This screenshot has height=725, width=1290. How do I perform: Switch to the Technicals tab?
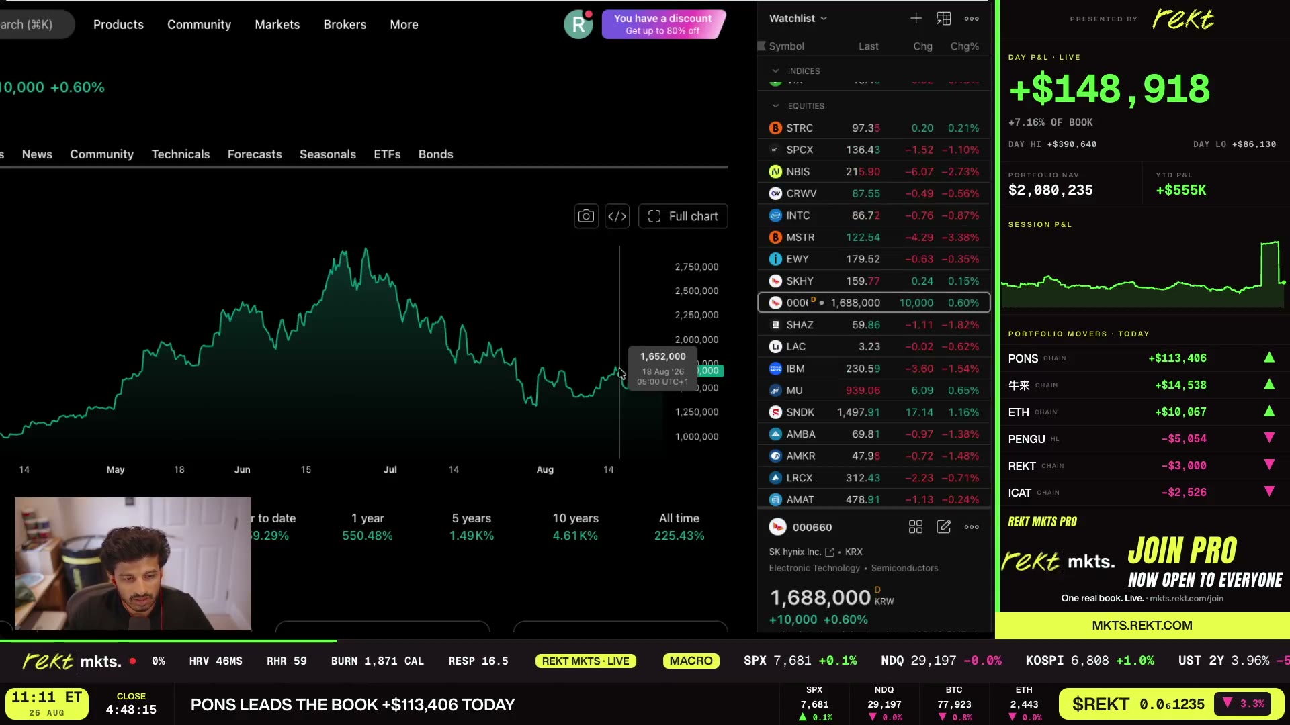pos(180,154)
